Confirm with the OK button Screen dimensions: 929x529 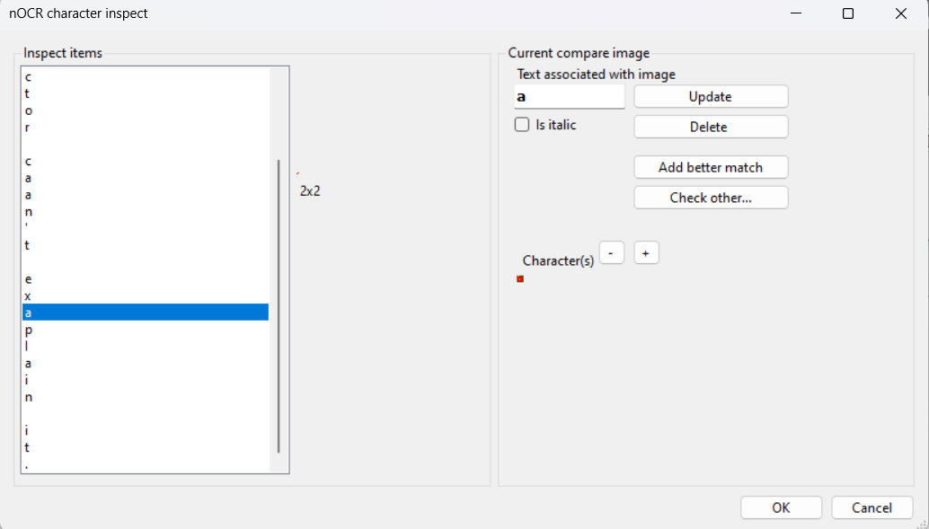[x=781, y=507]
